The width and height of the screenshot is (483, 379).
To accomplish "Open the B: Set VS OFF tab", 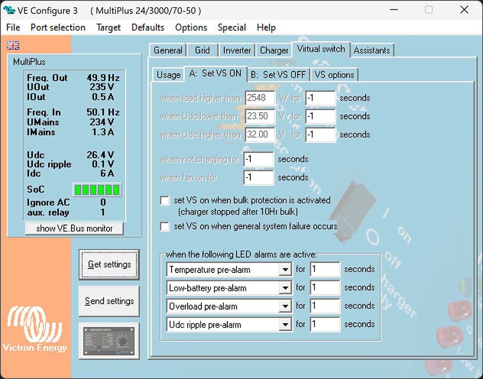I will (278, 75).
